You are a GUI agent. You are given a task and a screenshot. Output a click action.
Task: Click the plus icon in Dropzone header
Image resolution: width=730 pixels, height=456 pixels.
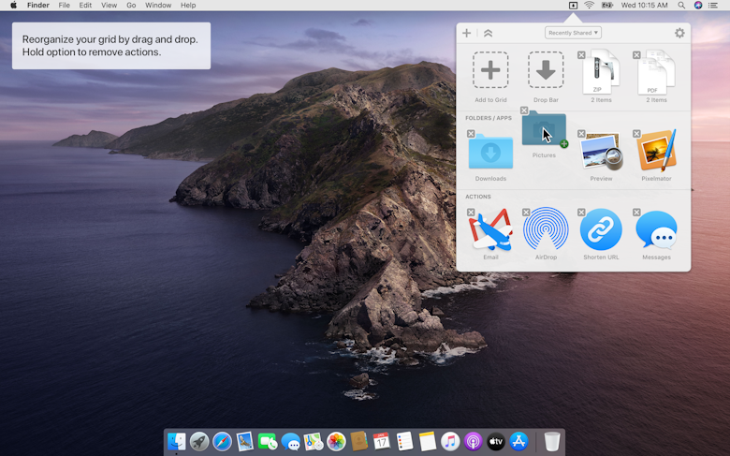(x=466, y=33)
